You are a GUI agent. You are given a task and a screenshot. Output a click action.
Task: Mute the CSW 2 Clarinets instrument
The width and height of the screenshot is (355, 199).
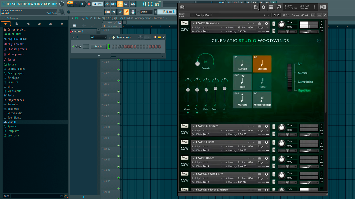tap(274, 134)
